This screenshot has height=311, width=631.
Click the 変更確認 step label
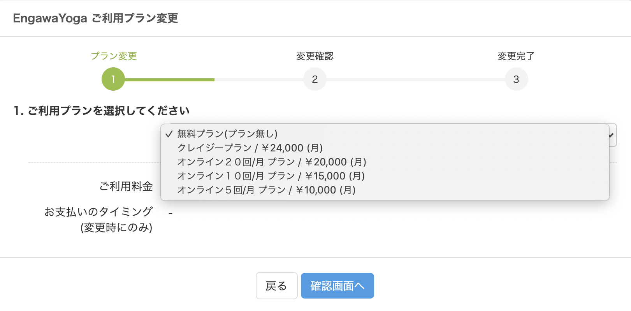coord(315,56)
